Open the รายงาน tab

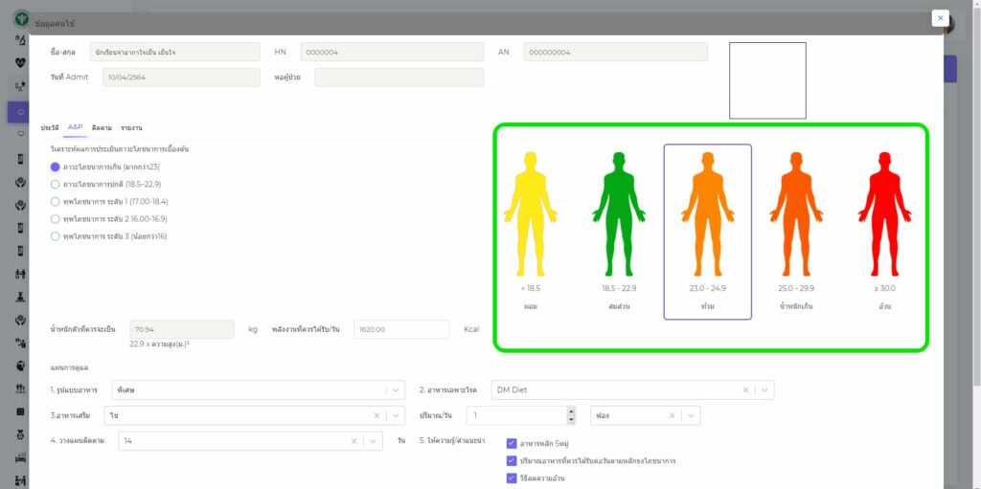click(x=131, y=127)
